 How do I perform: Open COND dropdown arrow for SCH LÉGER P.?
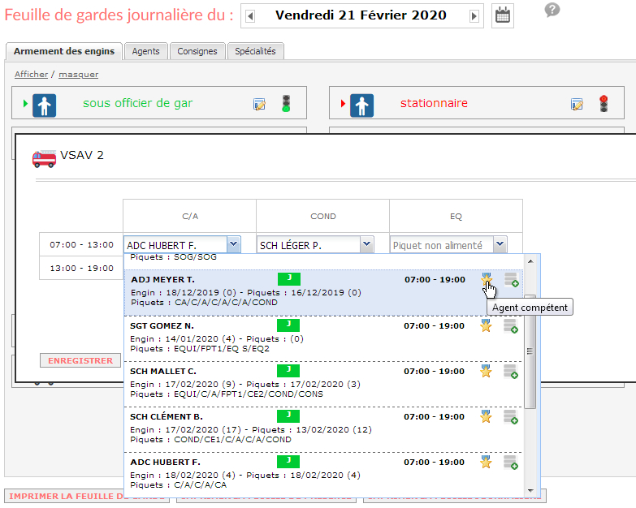366,245
